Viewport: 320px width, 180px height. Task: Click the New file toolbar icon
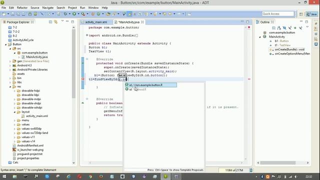[4, 14]
